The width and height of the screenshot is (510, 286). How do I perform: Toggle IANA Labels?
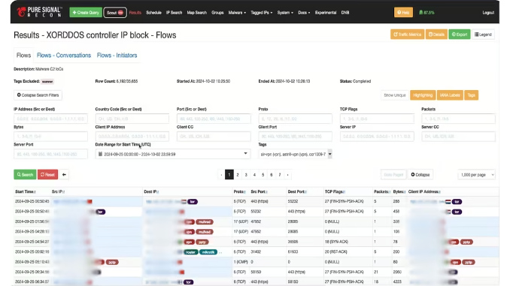[x=450, y=95]
